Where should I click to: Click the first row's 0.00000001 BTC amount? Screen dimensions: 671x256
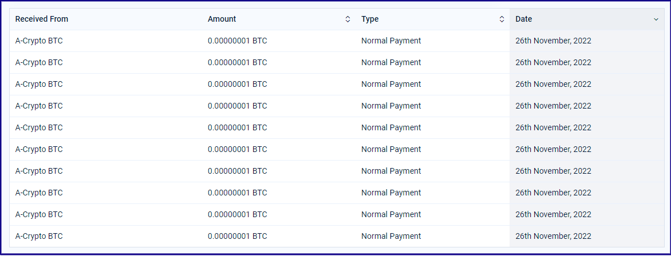238,41
